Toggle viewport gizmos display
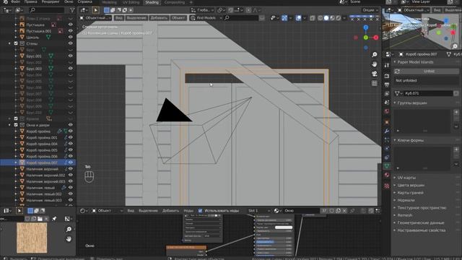This screenshot has width=462, height=260. click(x=284, y=18)
